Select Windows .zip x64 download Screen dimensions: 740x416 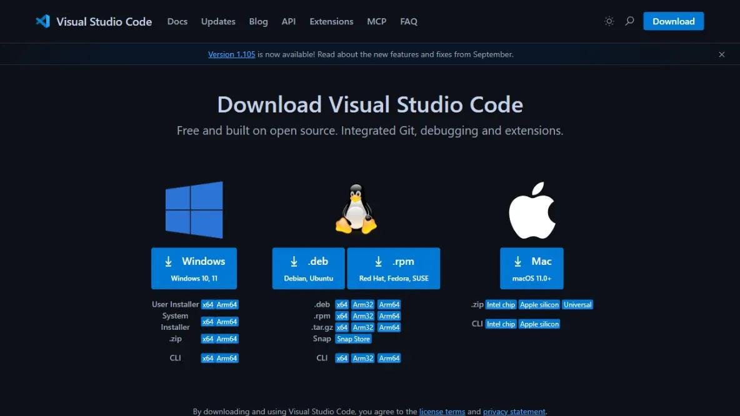click(207, 339)
